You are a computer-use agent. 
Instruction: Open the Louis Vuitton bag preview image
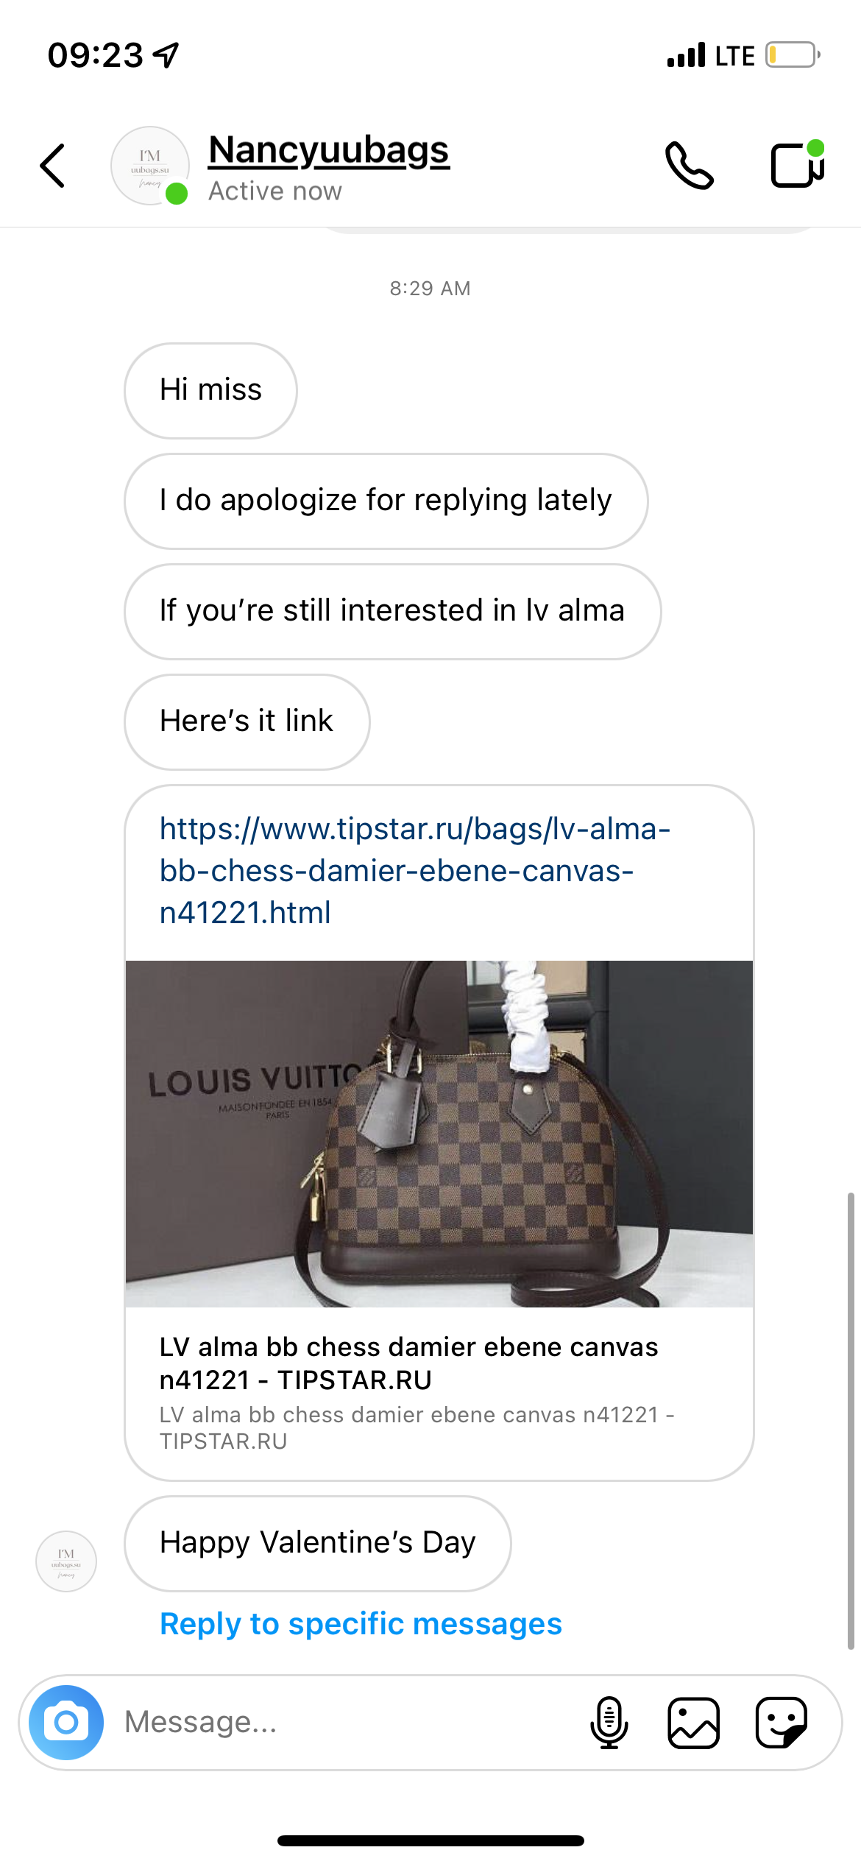pyautogui.click(x=439, y=1134)
